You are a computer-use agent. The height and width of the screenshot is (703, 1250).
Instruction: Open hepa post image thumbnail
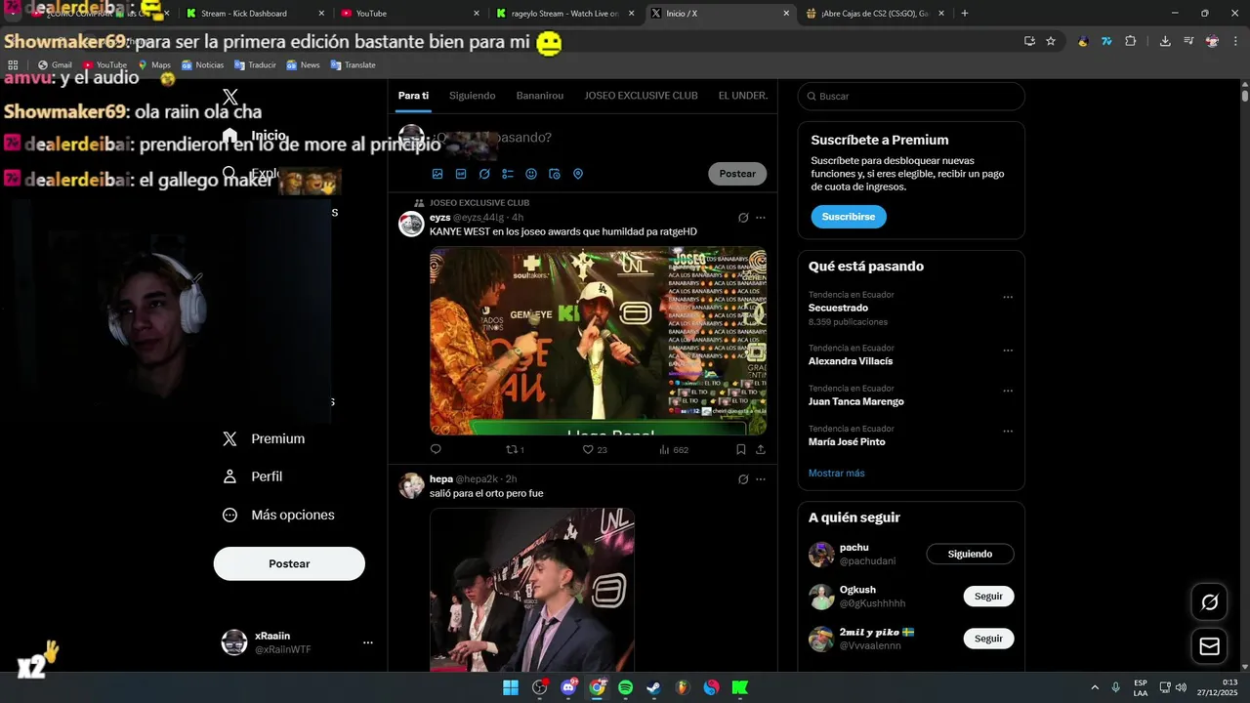[532, 589]
